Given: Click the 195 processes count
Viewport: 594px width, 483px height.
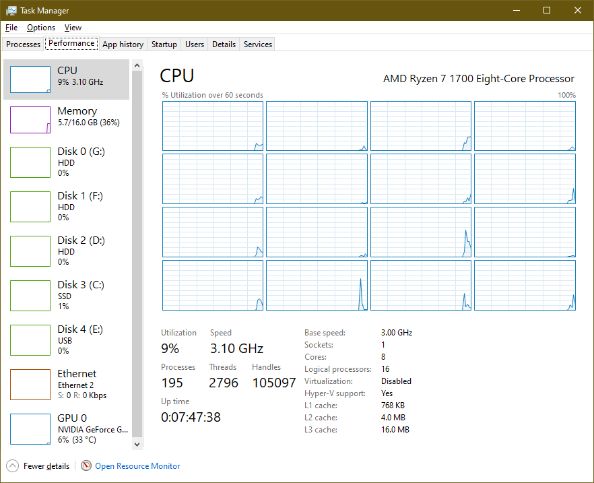Looking at the screenshot, I should [172, 383].
